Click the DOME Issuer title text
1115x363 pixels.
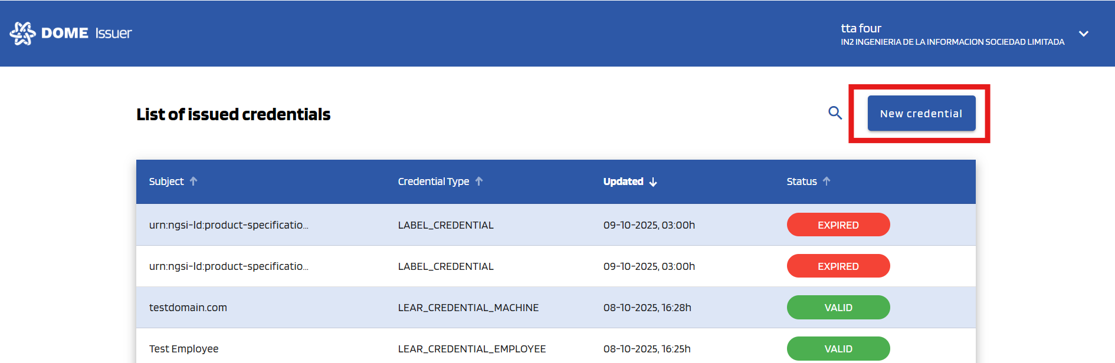(87, 34)
